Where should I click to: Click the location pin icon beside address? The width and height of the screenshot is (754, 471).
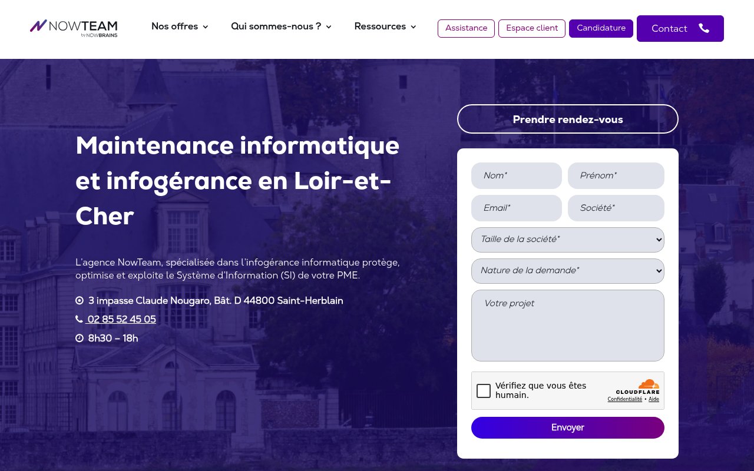point(80,301)
